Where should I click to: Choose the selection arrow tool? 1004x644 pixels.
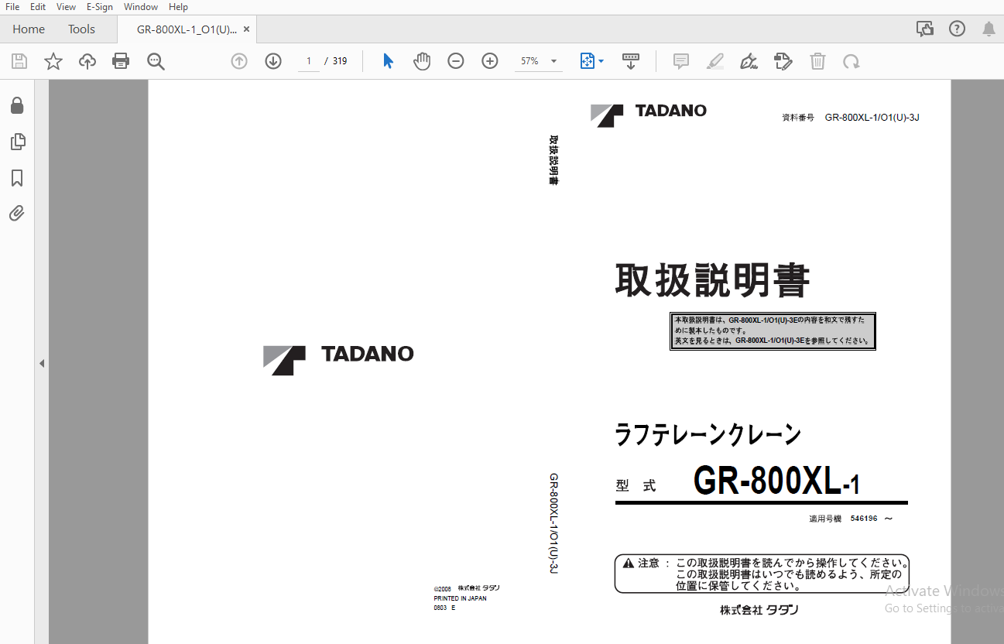(388, 61)
